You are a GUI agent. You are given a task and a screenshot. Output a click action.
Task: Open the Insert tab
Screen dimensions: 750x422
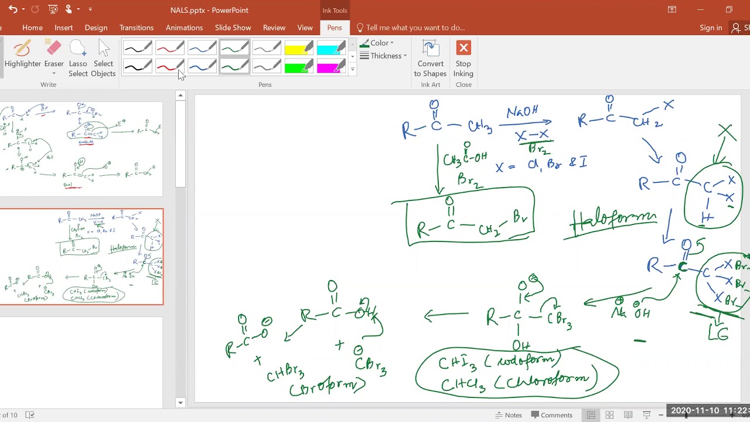[63, 28]
